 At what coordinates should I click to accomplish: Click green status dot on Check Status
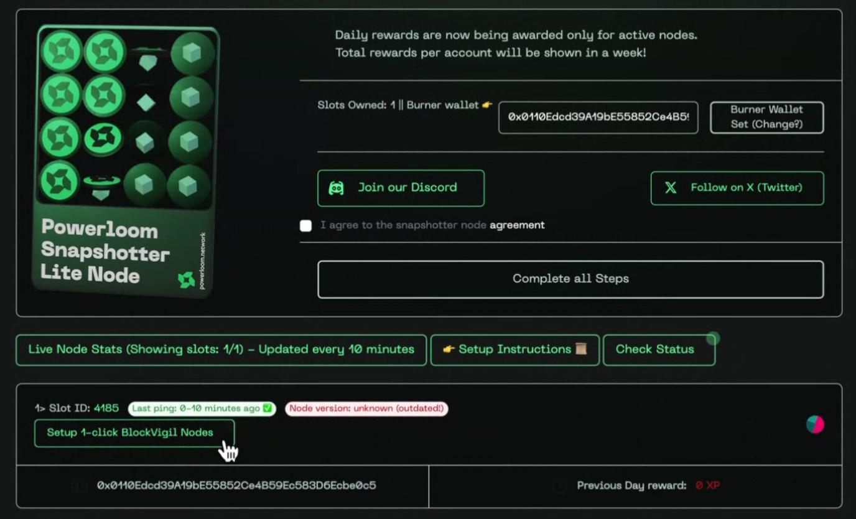713,339
